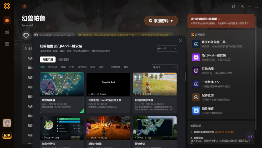Click the 修改必备前置工具 download icon
The width and height of the screenshot is (262, 148).
(196, 44)
